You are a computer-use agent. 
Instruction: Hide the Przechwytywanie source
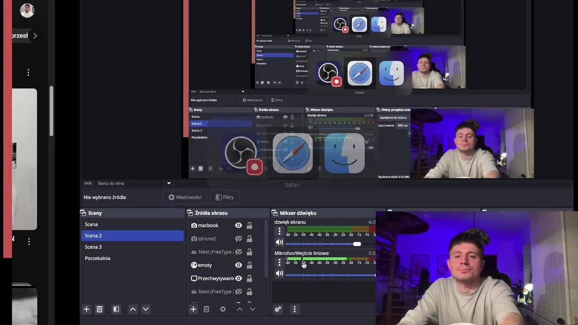(238, 279)
